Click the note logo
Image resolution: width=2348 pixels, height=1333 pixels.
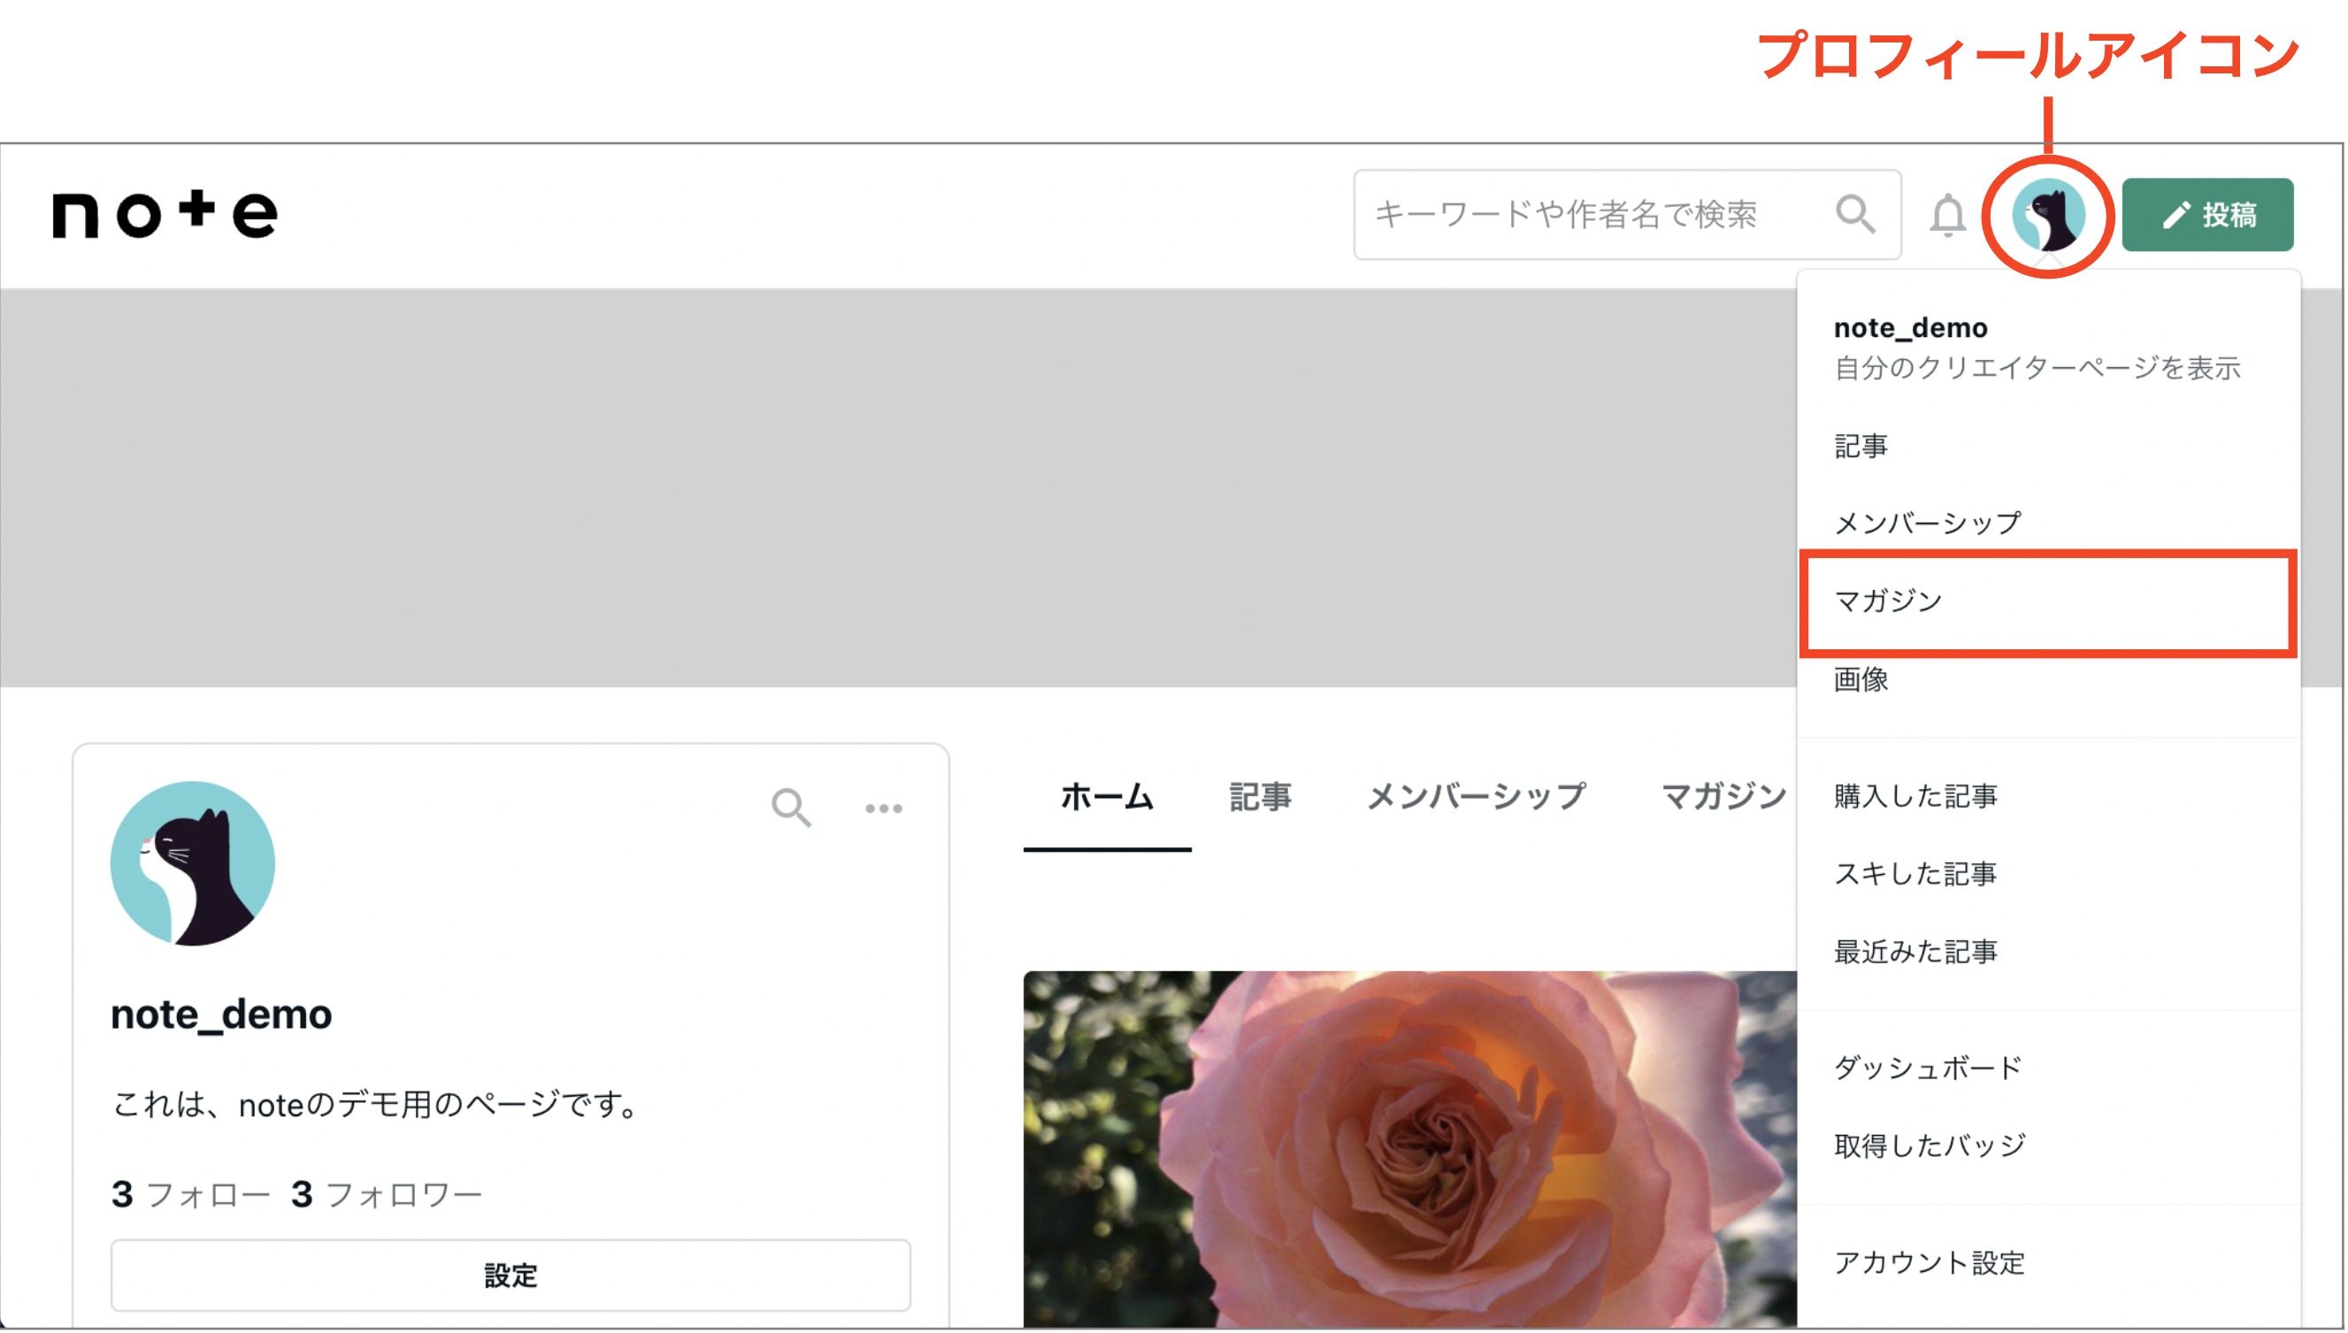click(165, 214)
